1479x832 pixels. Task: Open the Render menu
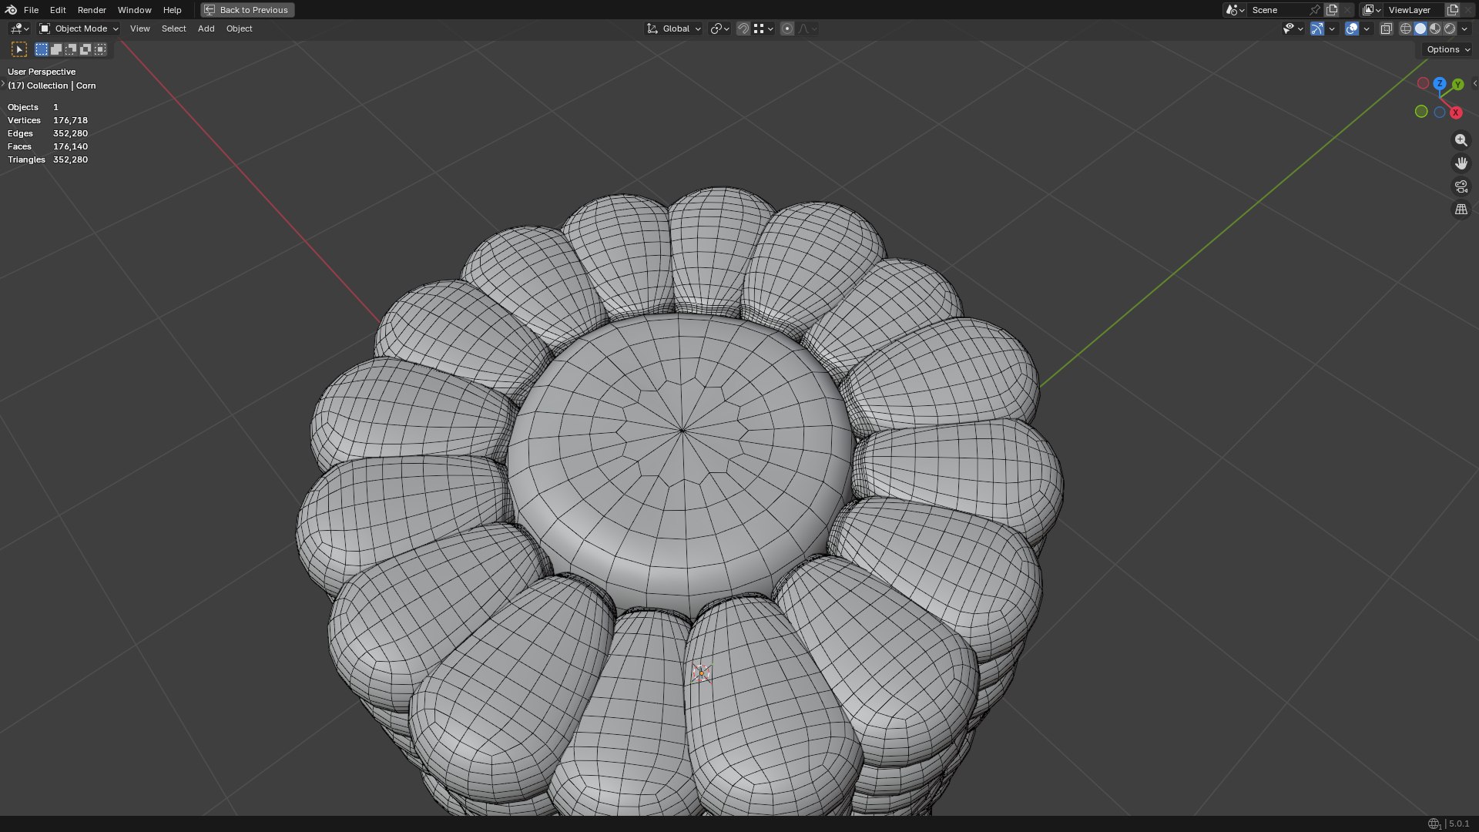pyautogui.click(x=92, y=10)
